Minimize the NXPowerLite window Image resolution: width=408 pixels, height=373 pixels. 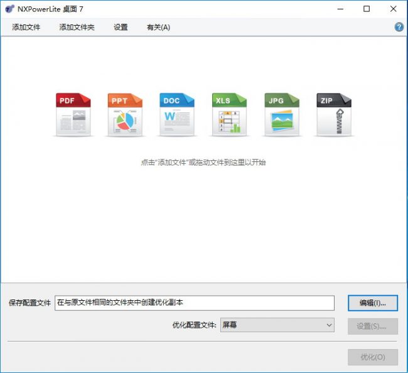[340, 9]
